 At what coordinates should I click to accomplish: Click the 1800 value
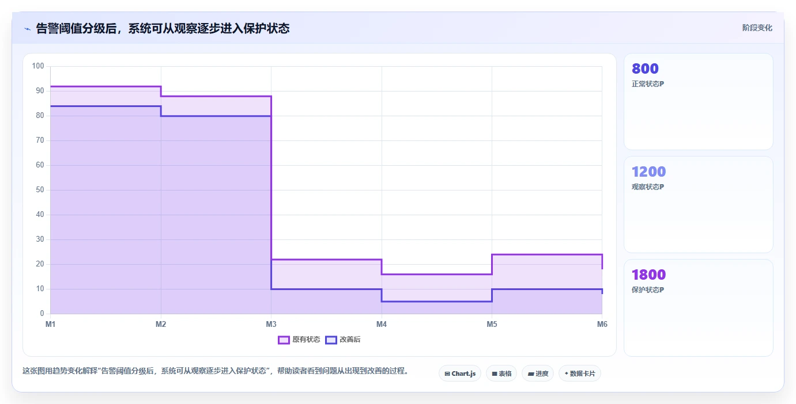click(648, 275)
